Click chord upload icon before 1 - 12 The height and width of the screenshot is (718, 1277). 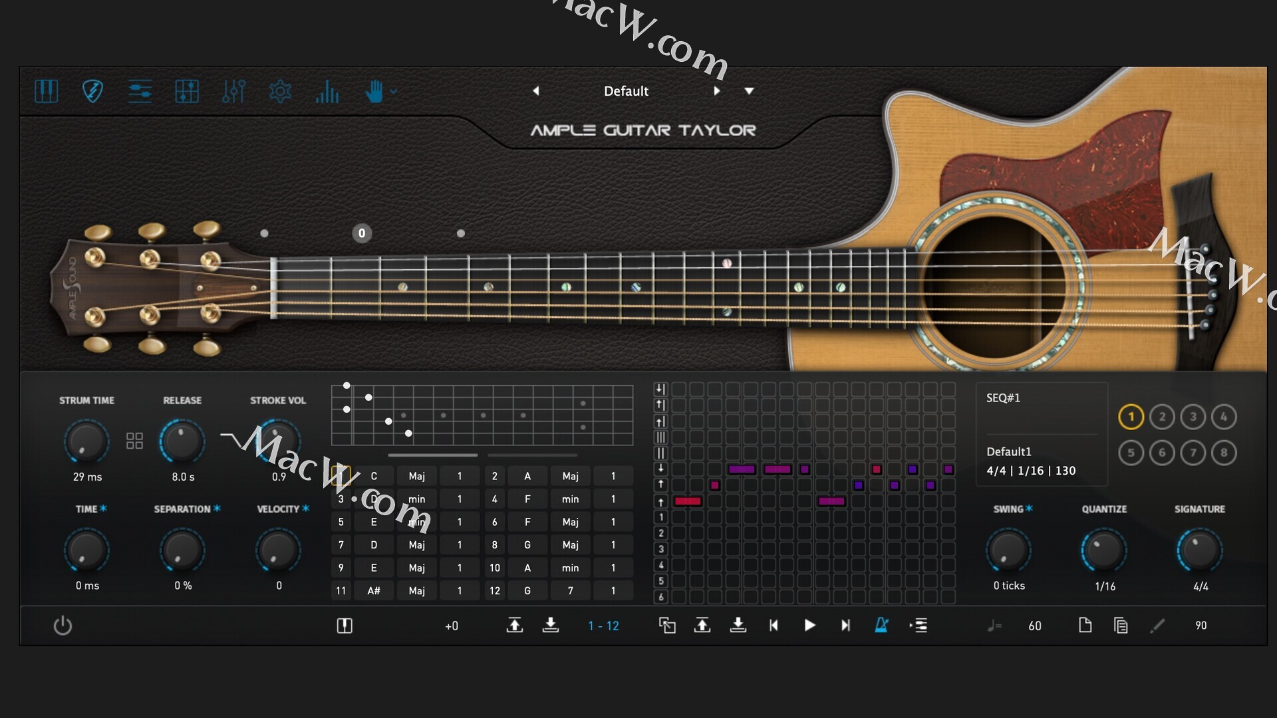(515, 625)
